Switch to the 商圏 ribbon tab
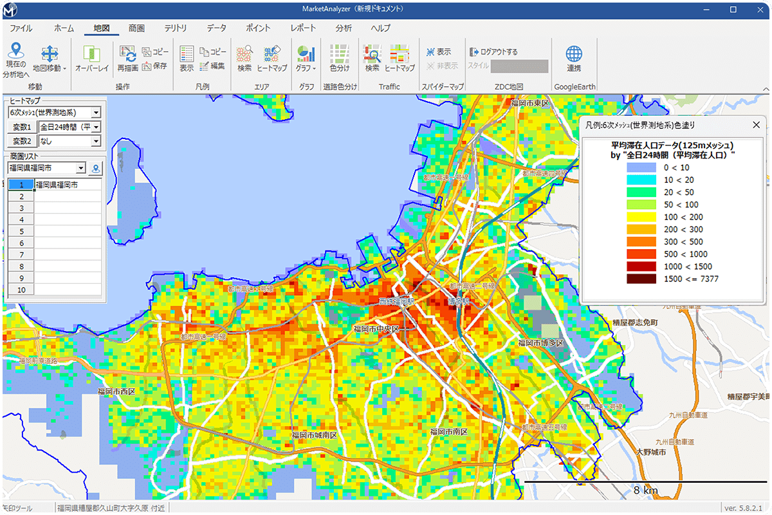Image resolution: width=772 pixels, height=515 pixels. tap(136, 28)
